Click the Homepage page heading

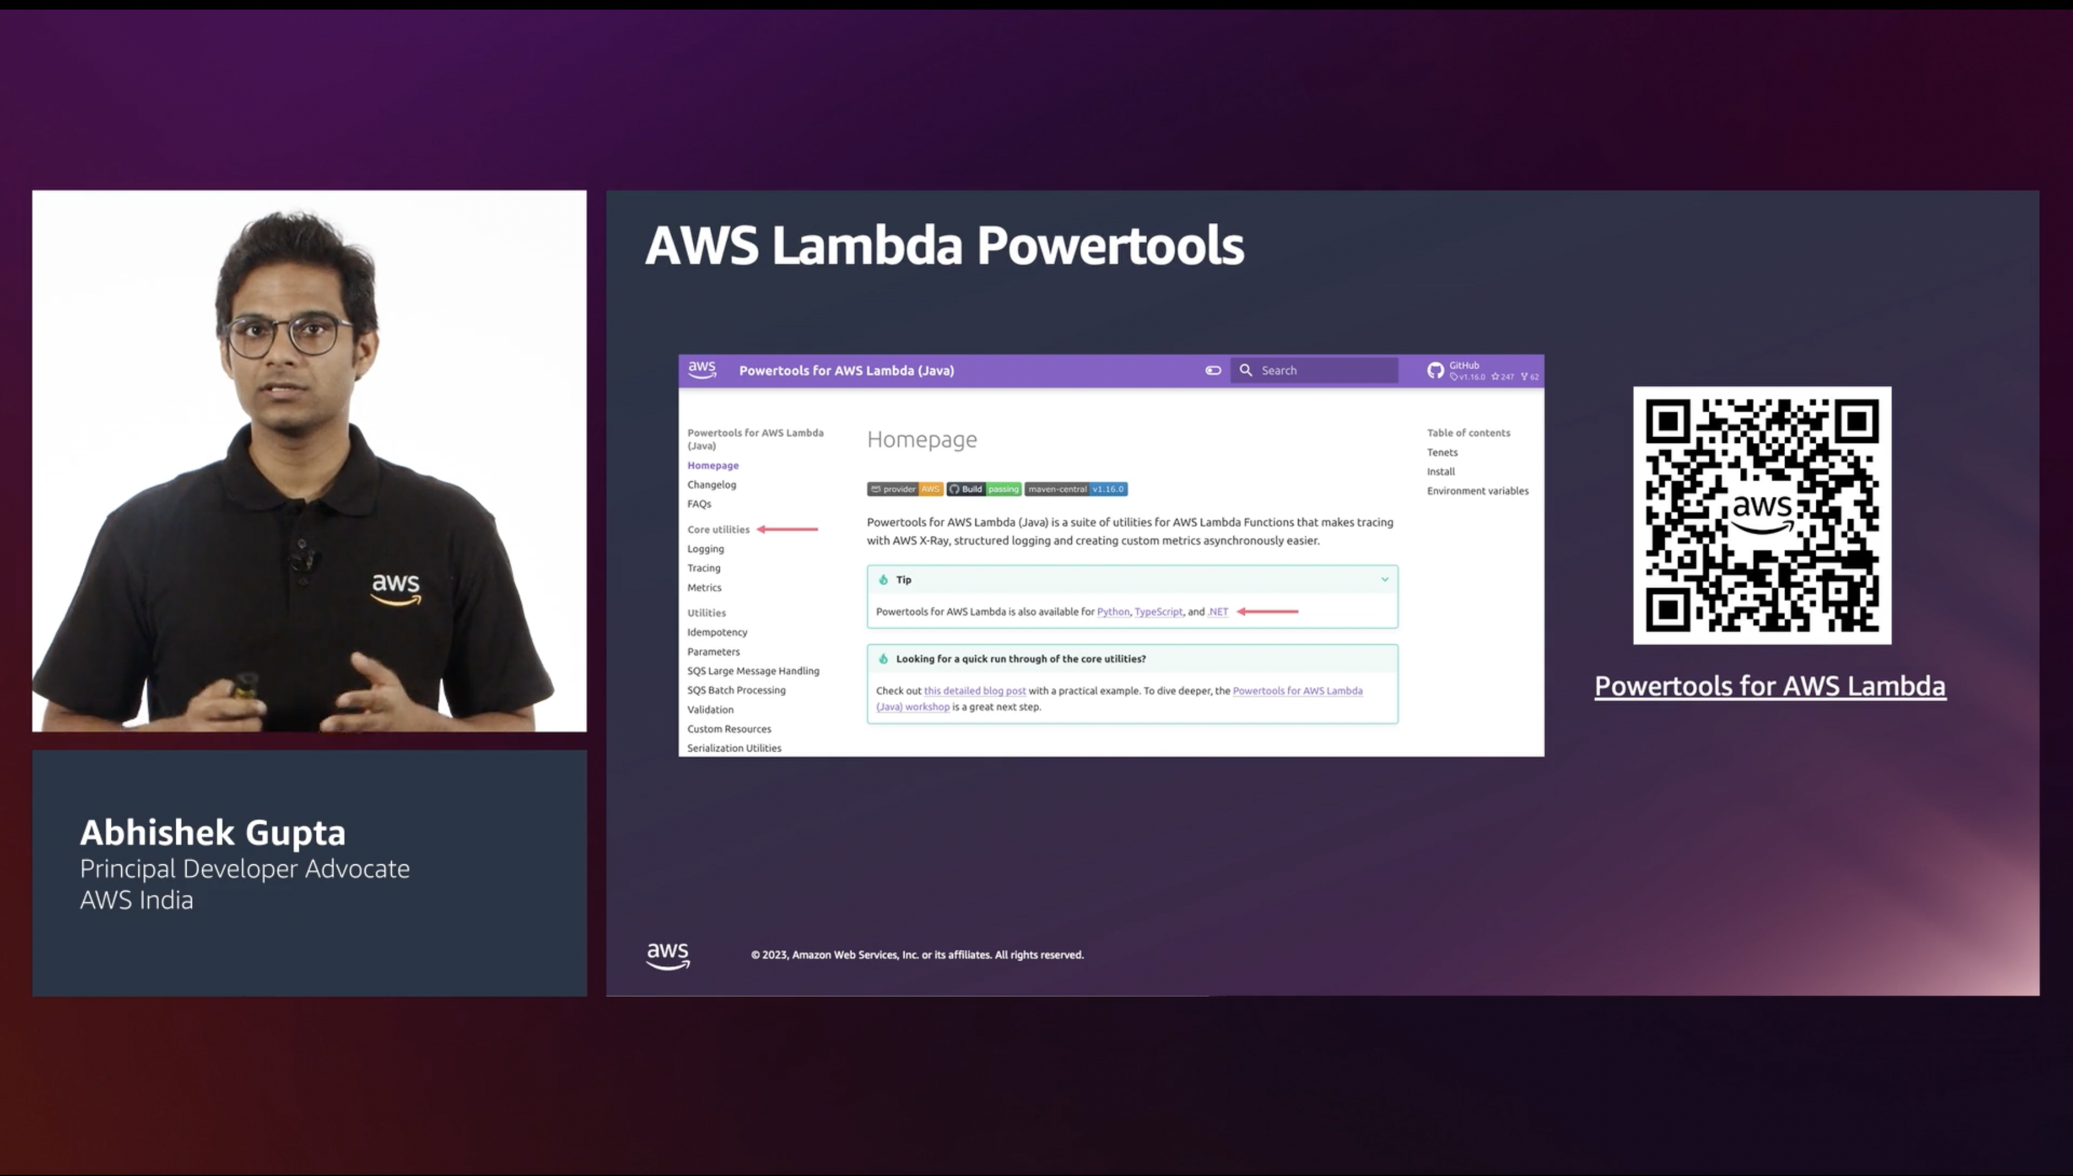click(921, 439)
